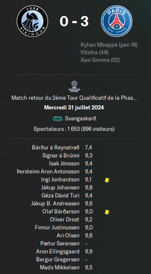
Task: Open Bárður á Reynatrøð player profile
Action: point(56,147)
